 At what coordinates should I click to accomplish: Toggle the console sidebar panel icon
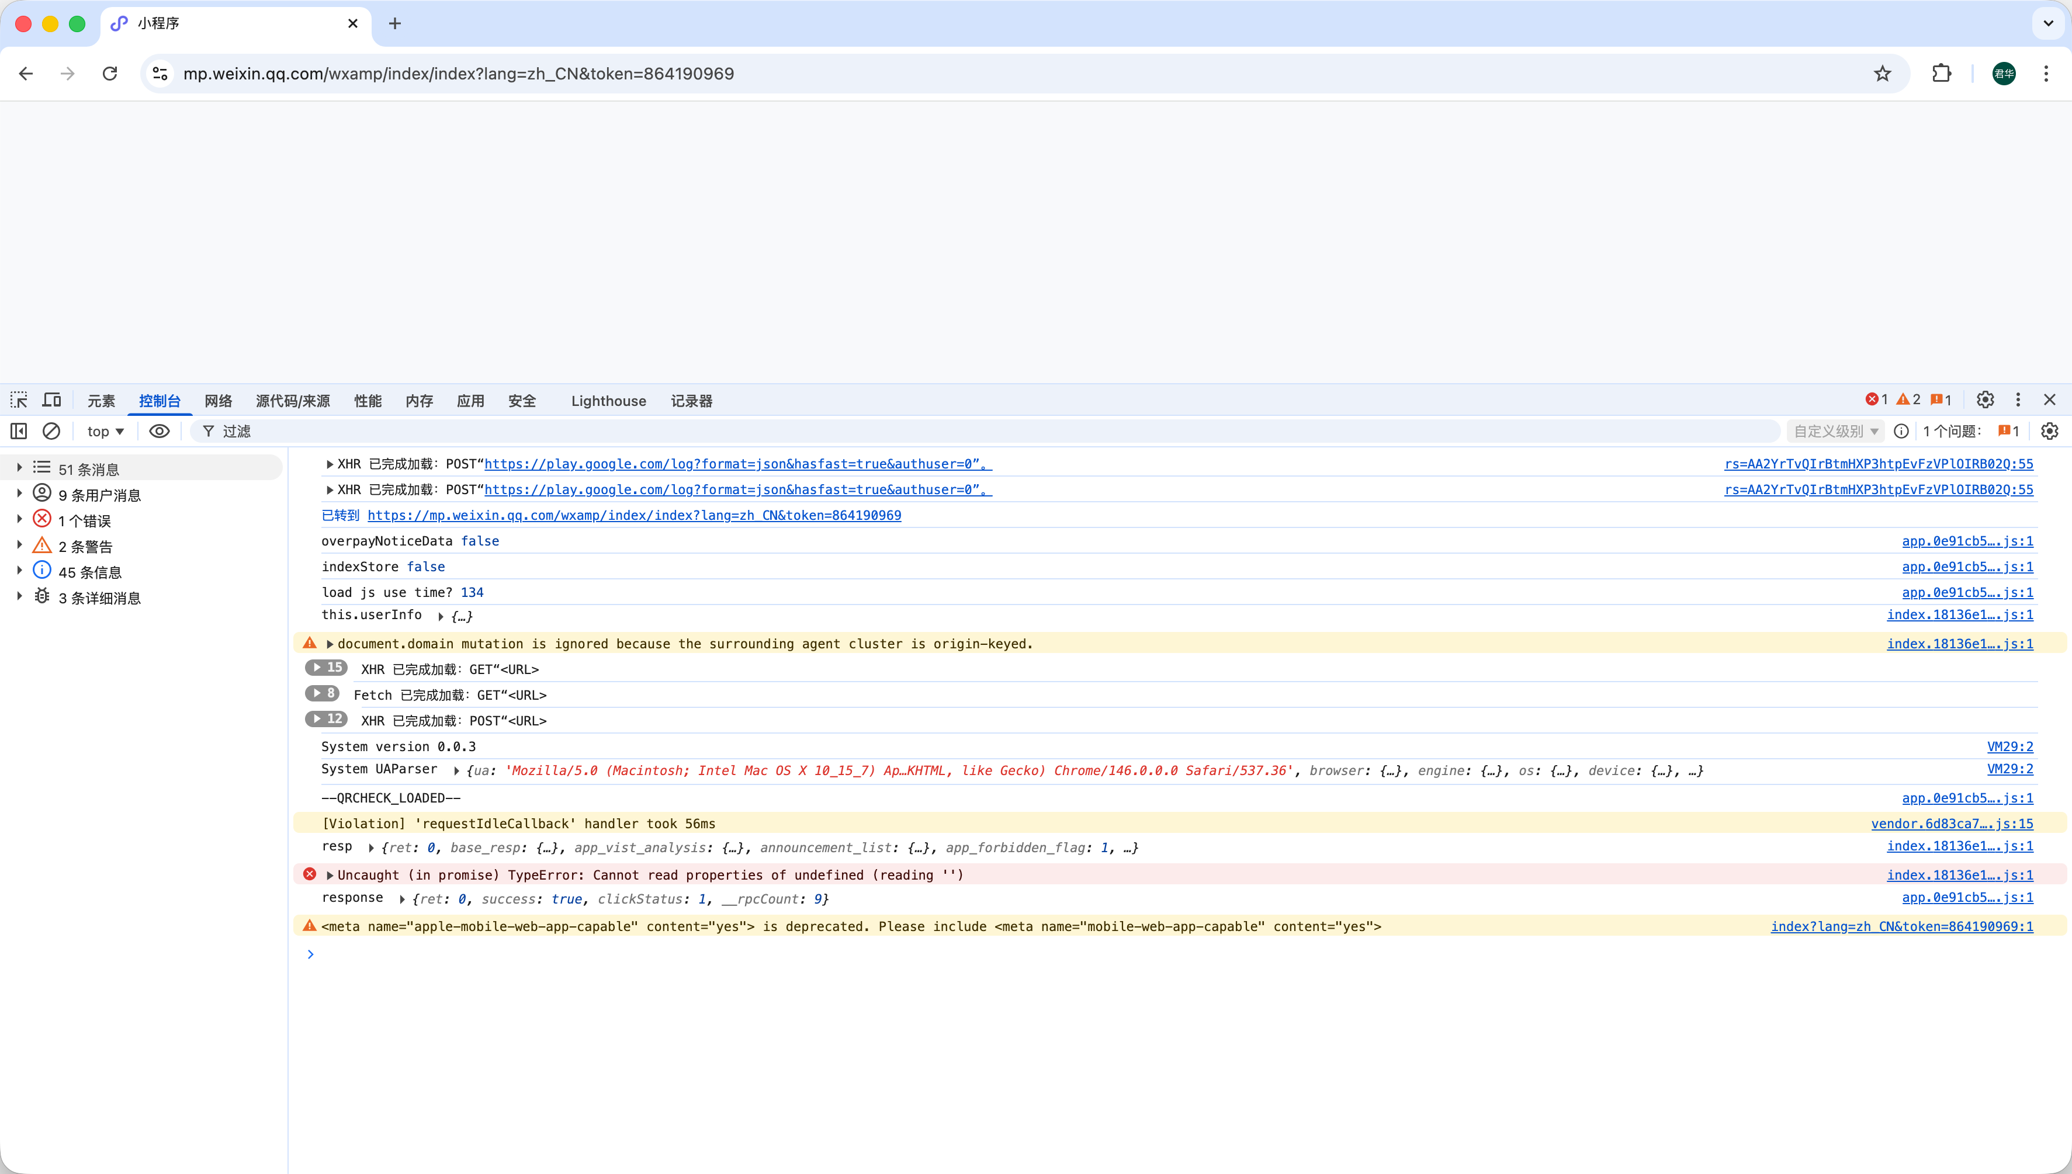pos(19,432)
